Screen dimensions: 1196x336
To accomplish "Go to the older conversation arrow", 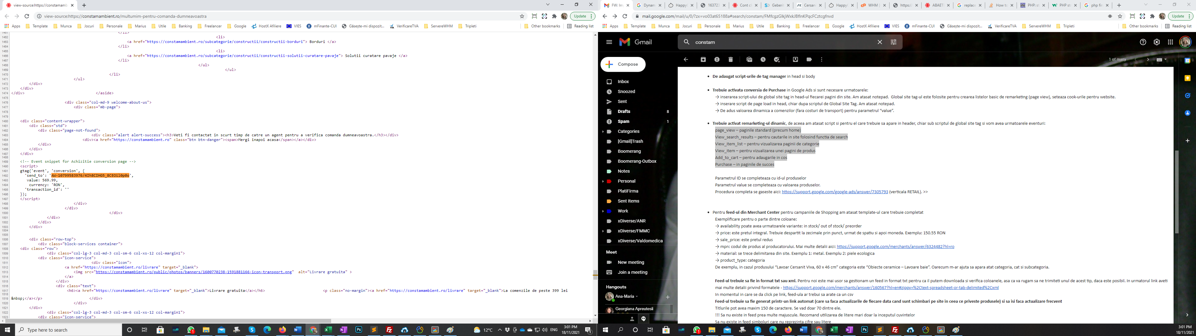I will pos(1148,59).
